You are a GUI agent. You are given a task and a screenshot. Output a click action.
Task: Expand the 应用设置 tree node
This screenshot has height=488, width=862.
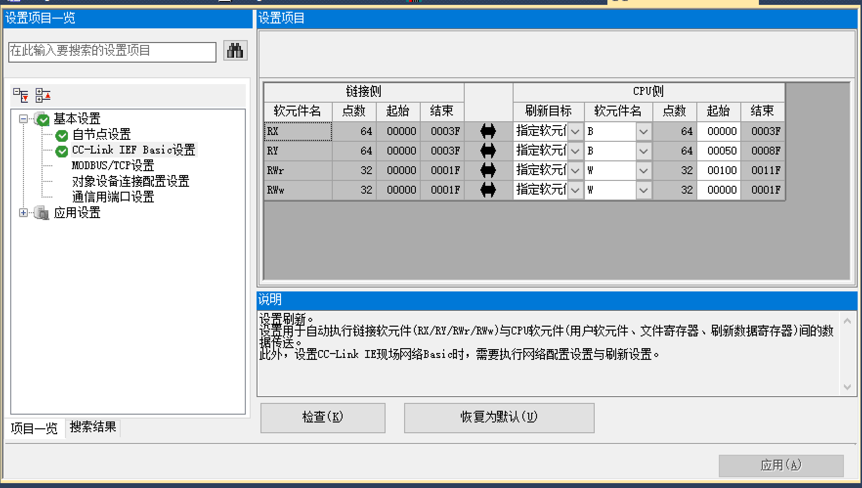tap(23, 213)
